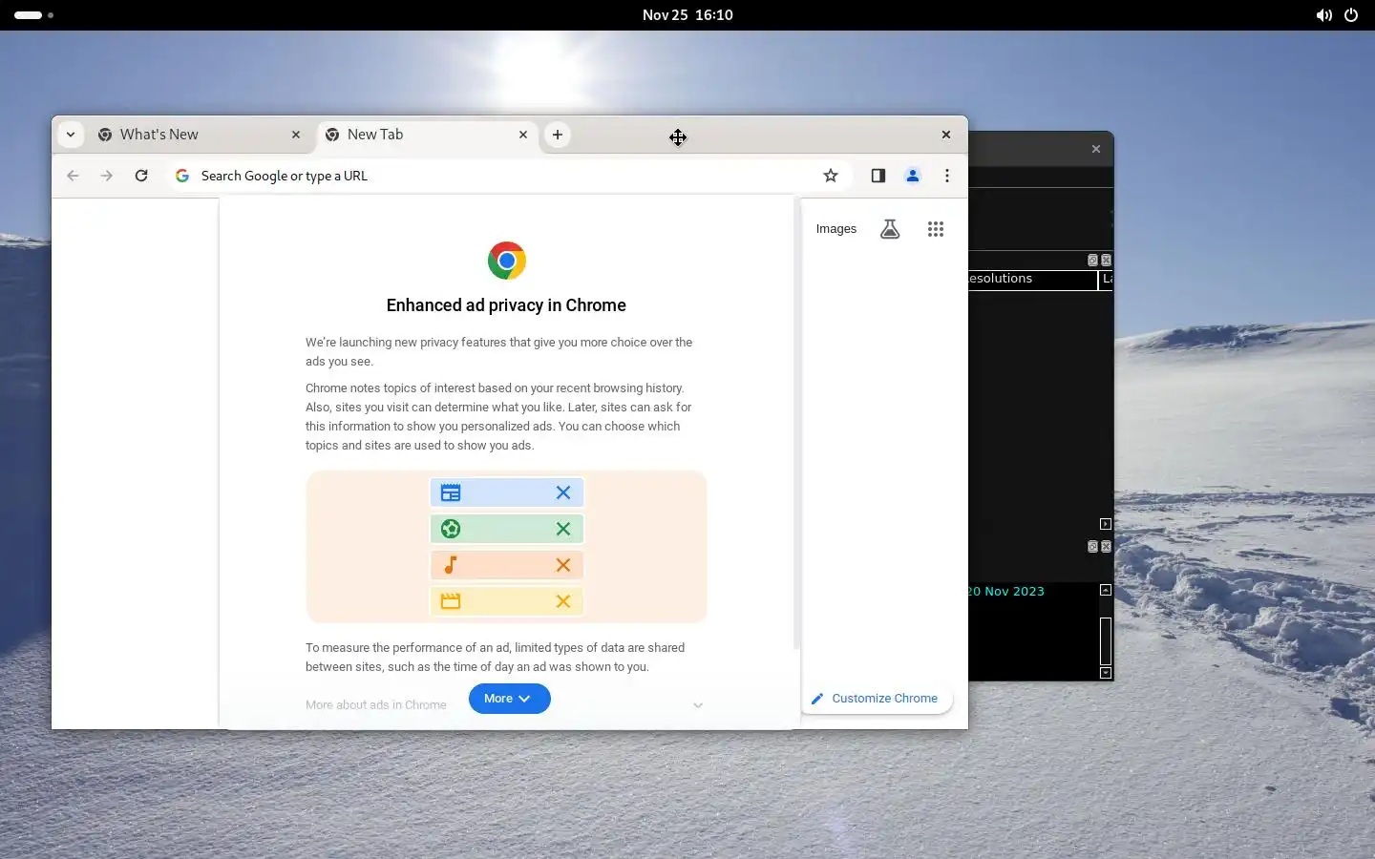Open Search Labs flask icon
The height and width of the screenshot is (859, 1375).
pos(890,229)
